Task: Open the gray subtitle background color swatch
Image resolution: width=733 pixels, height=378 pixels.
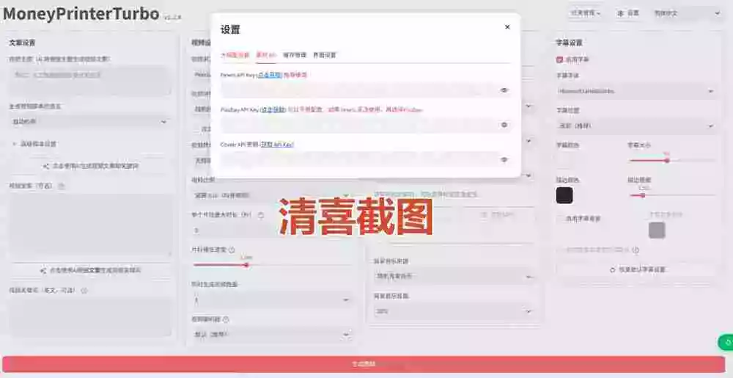Action: tap(657, 230)
